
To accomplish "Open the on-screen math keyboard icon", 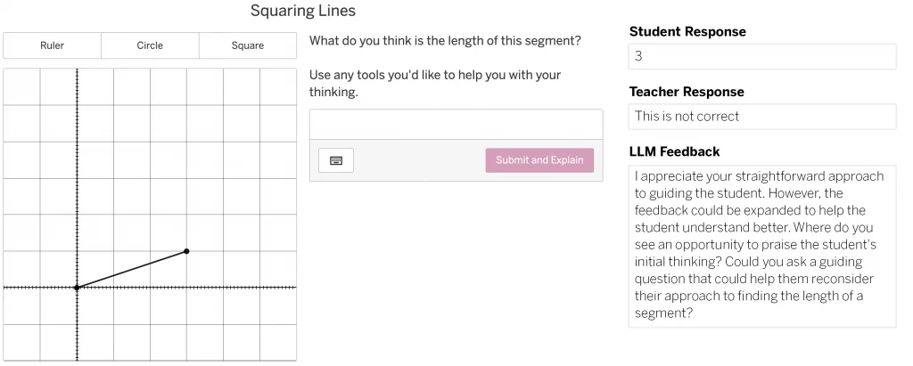I will tap(336, 160).
